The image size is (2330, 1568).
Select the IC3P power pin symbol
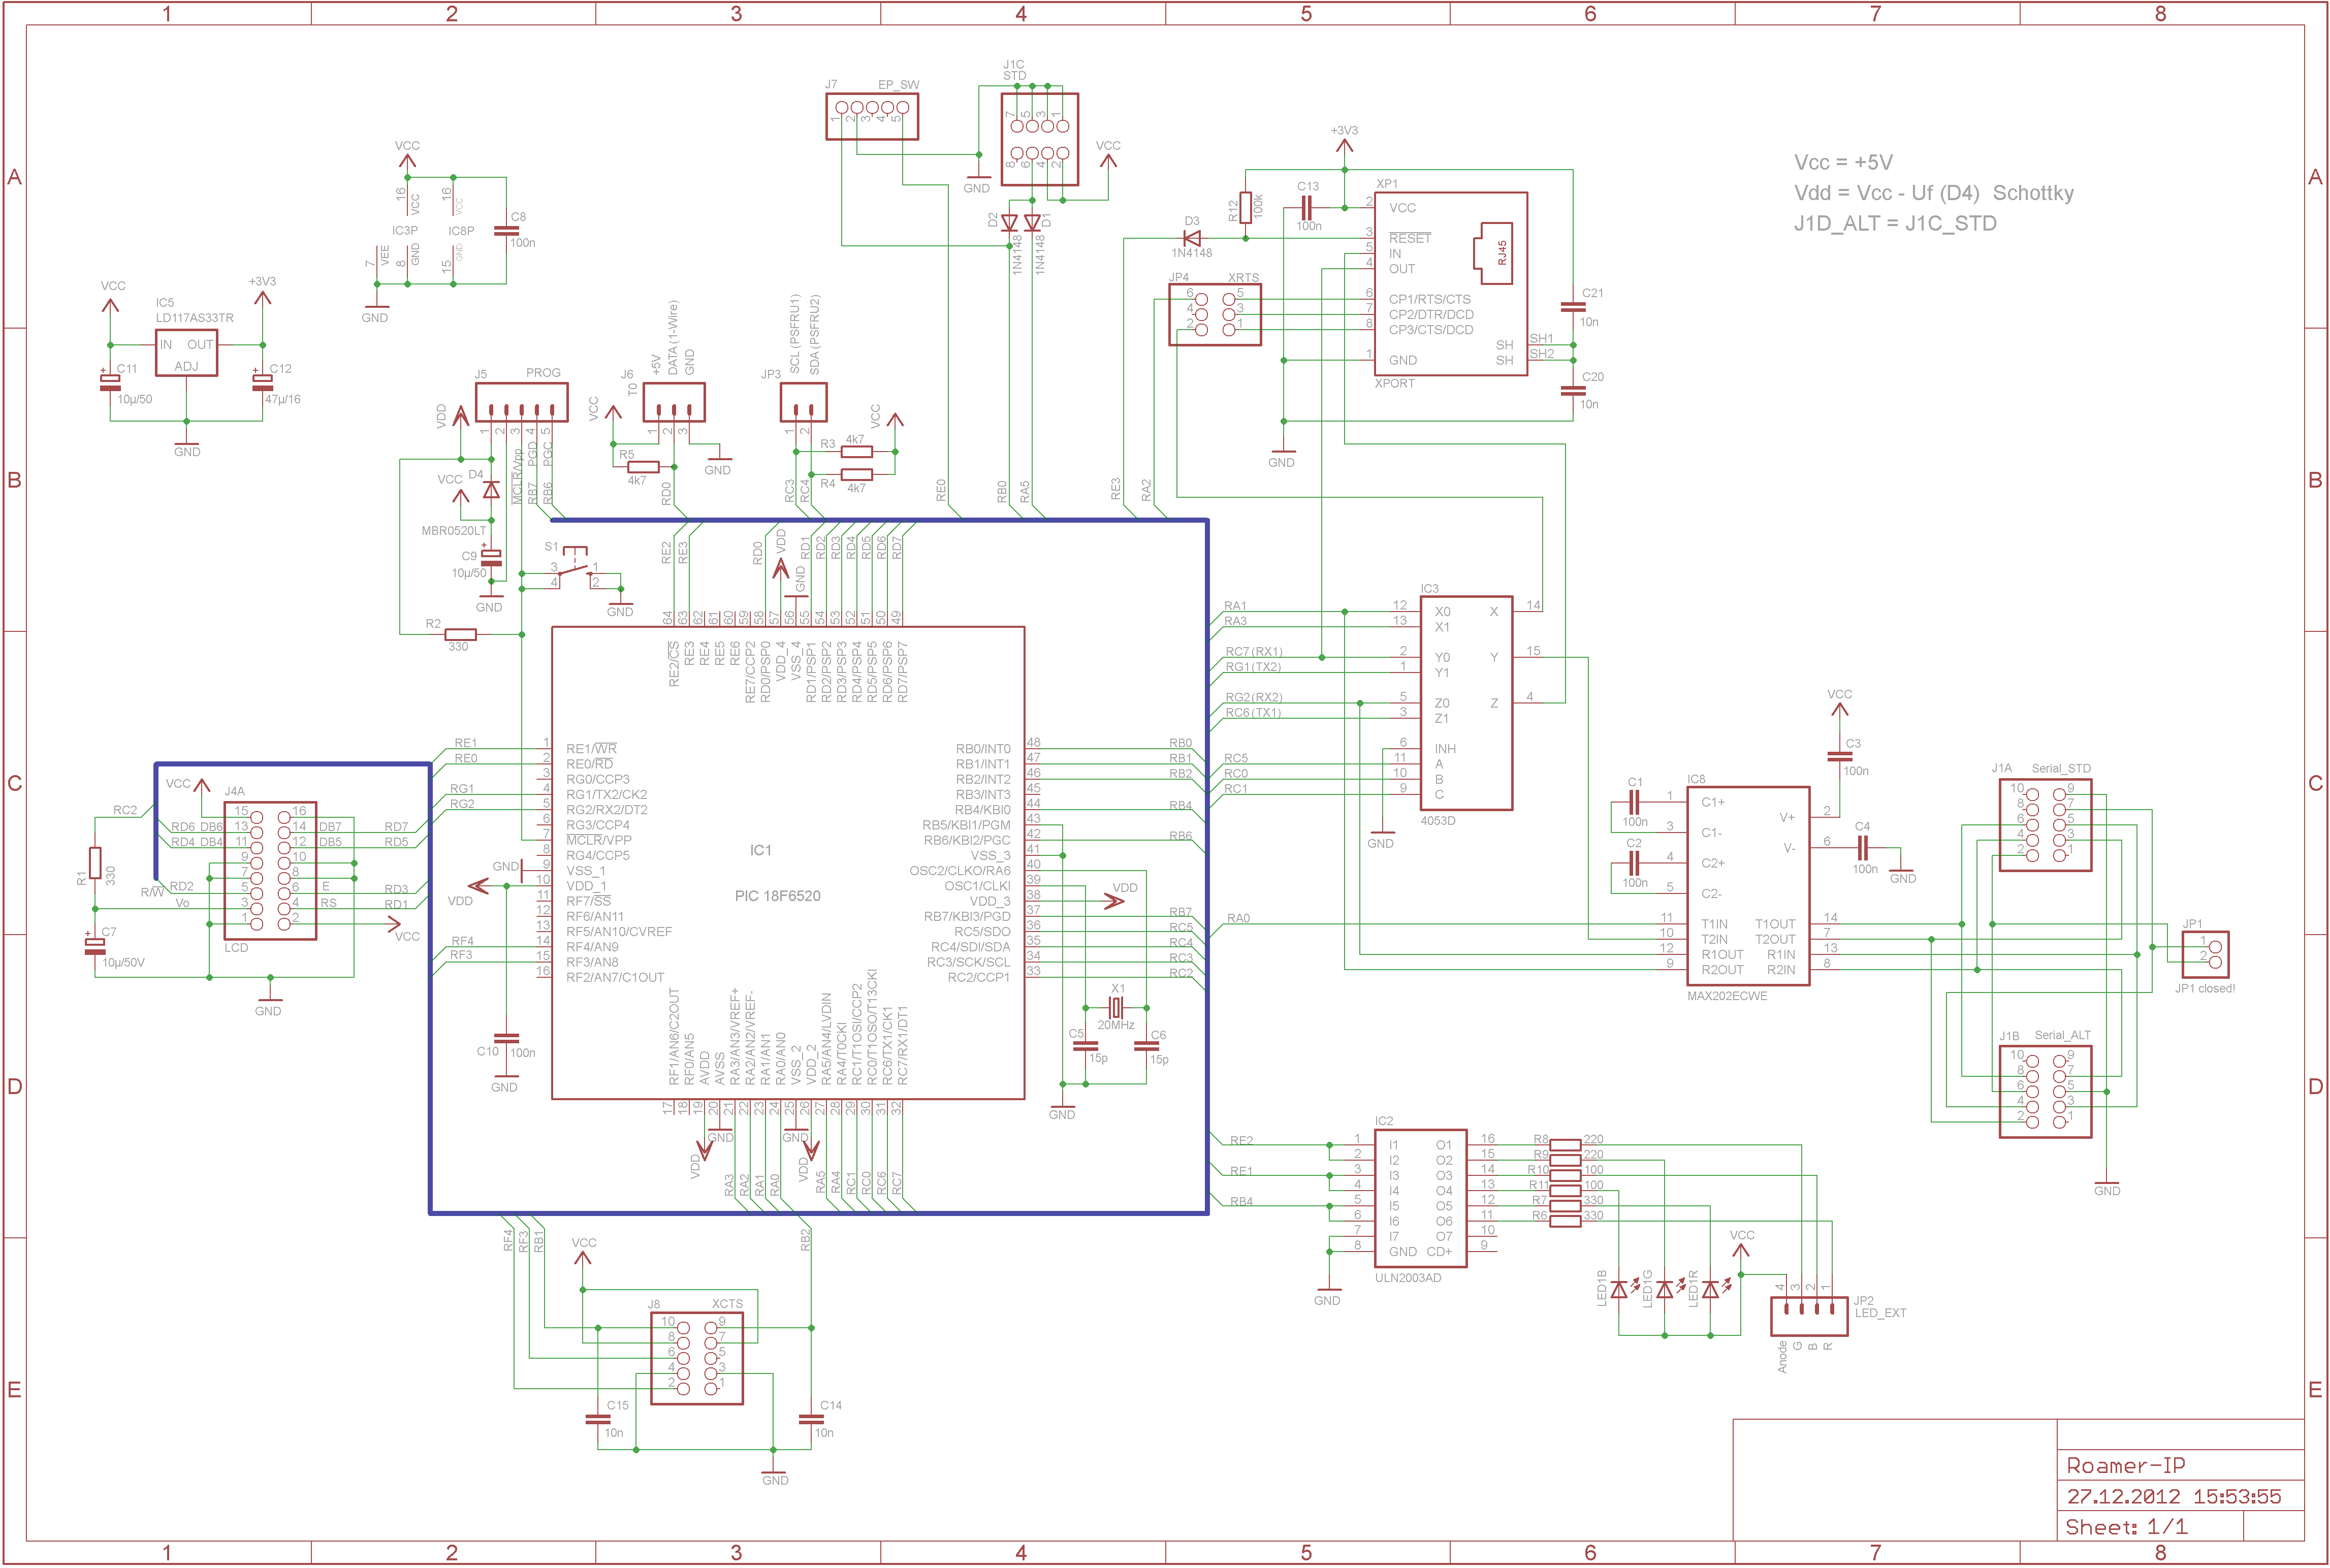coord(400,230)
